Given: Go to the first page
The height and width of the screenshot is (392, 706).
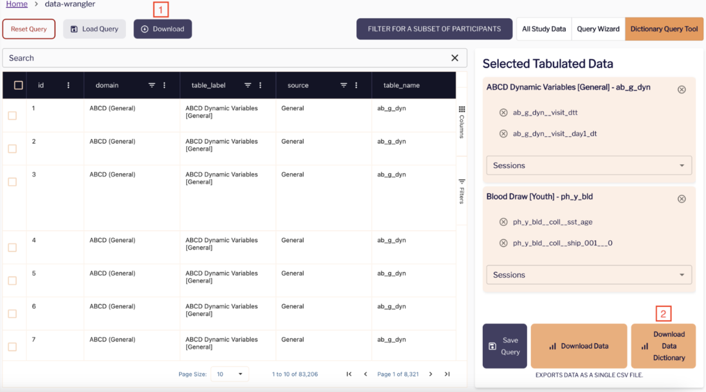Looking at the screenshot, I should pos(349,374).
